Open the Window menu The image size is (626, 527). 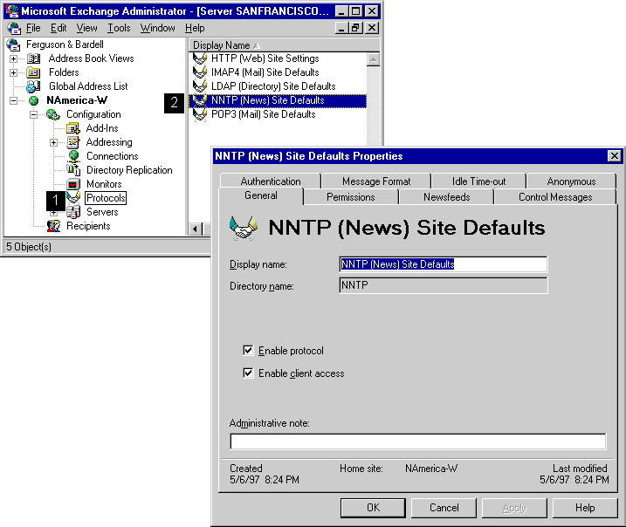[157, 28]
